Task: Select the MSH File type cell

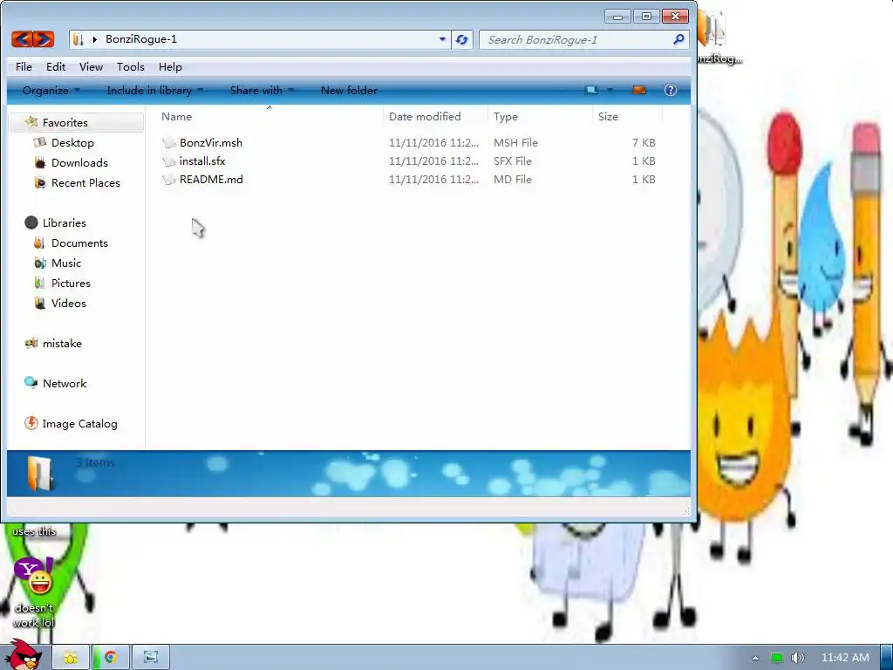Action: pos(515,142)
